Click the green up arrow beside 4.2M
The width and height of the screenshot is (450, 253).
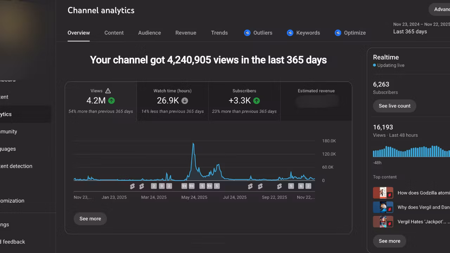point(111,101)
